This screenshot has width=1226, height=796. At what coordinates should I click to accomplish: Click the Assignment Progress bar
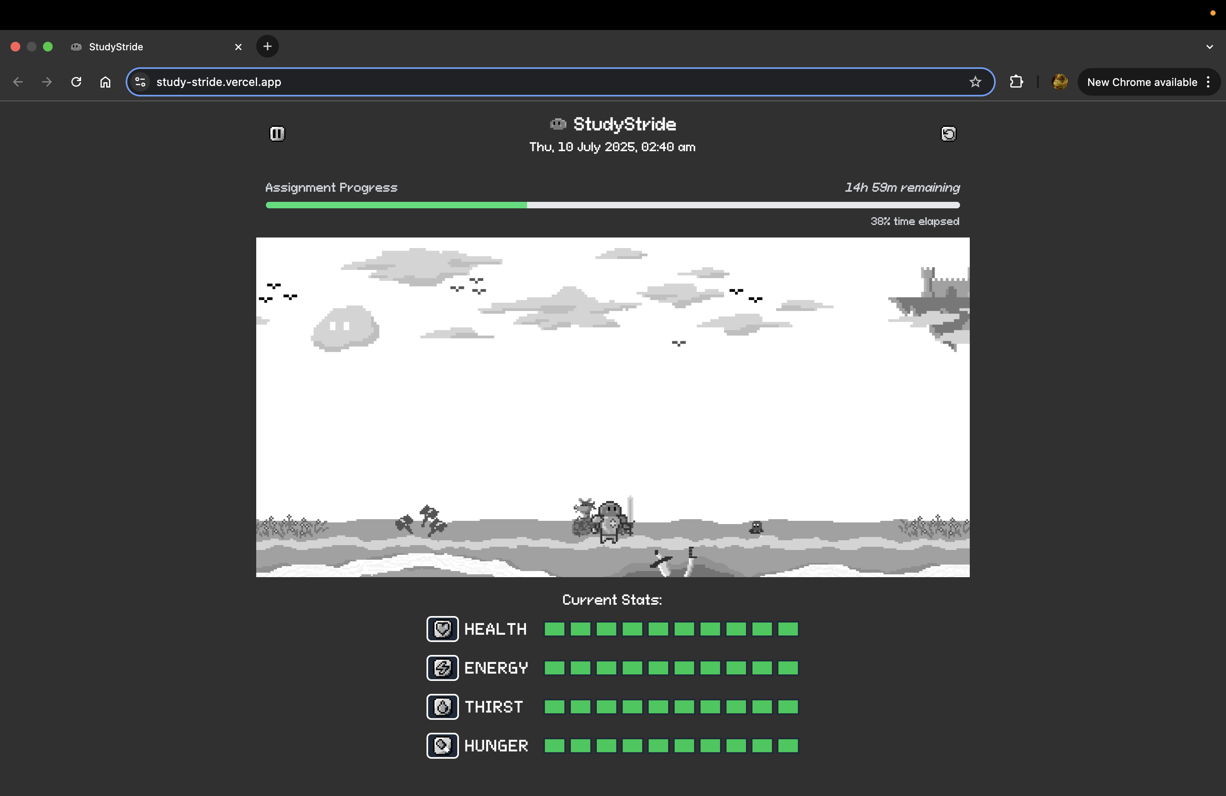(x=612, y=205)
